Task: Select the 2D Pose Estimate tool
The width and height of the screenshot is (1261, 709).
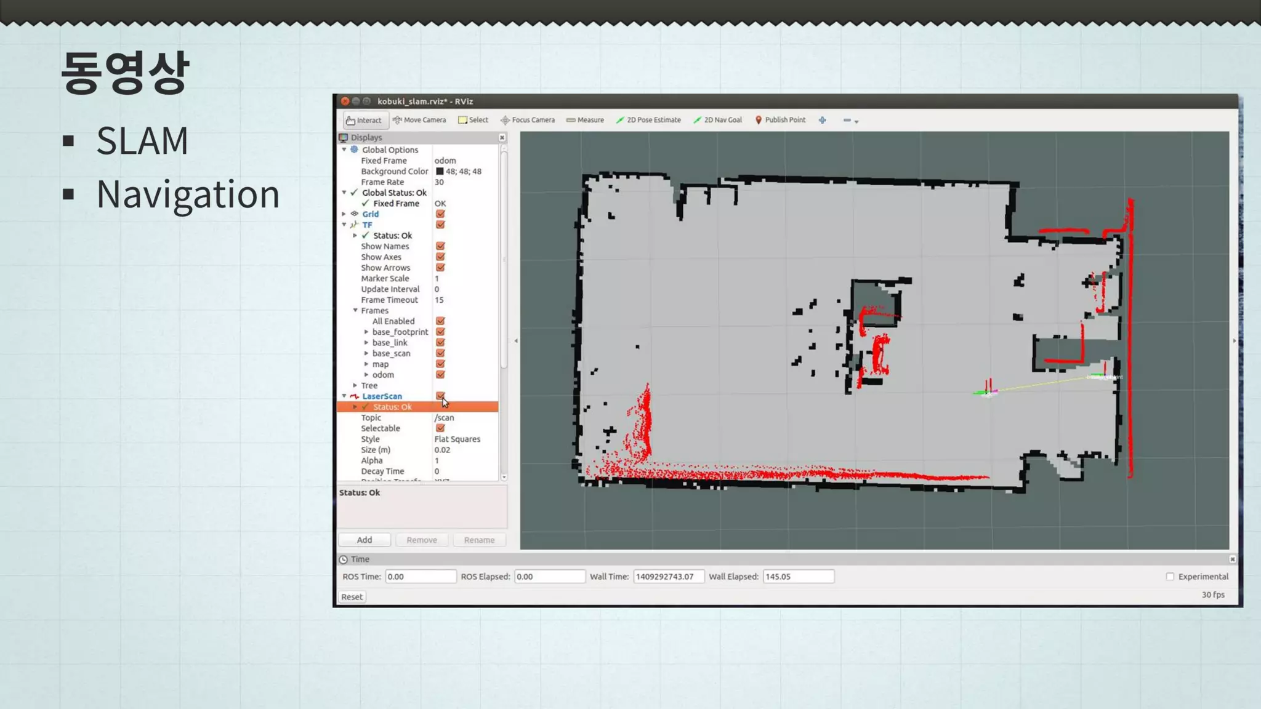Action: point(648,120)
